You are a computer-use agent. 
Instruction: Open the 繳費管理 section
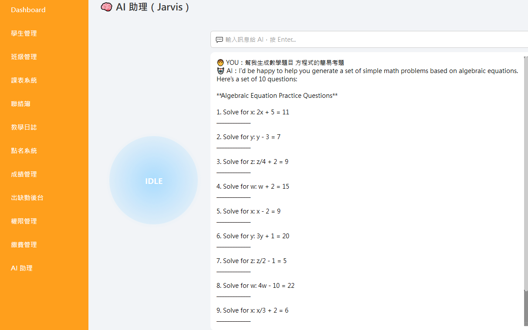pos(24,244)
